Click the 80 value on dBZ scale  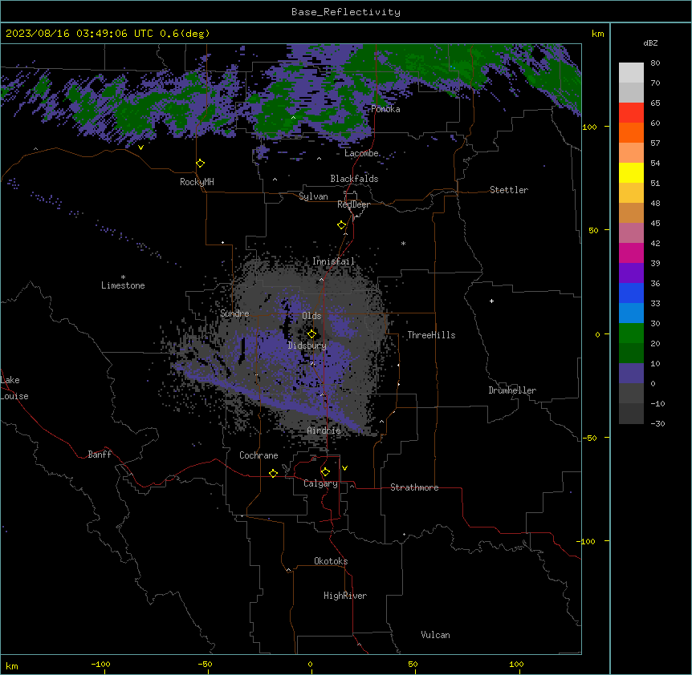tap(655, 63)
